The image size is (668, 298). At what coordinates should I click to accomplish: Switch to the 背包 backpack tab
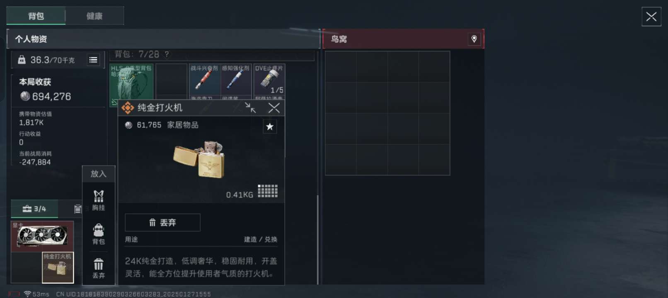pyautogui.click(x=36, y=16)
